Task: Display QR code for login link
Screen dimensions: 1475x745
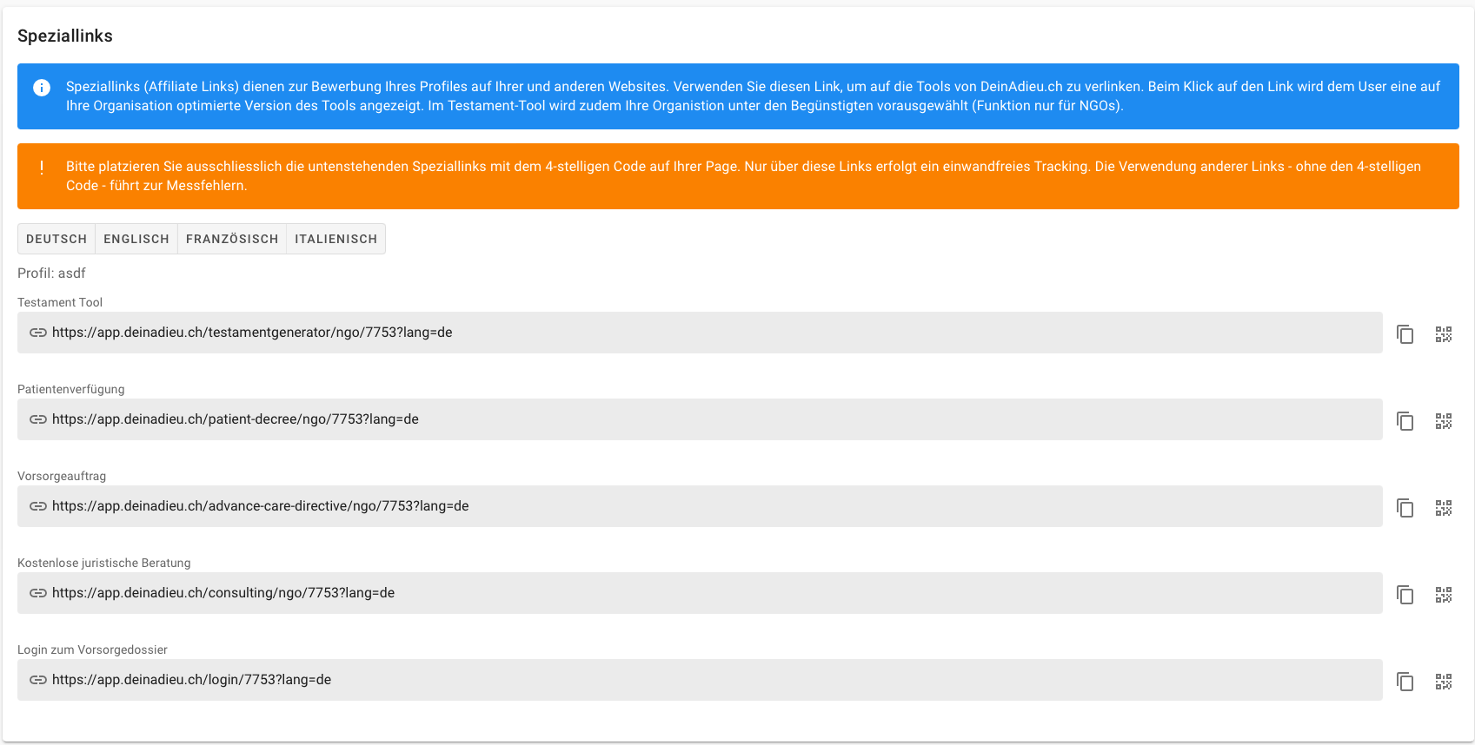Action: (x=1444, y=682)
